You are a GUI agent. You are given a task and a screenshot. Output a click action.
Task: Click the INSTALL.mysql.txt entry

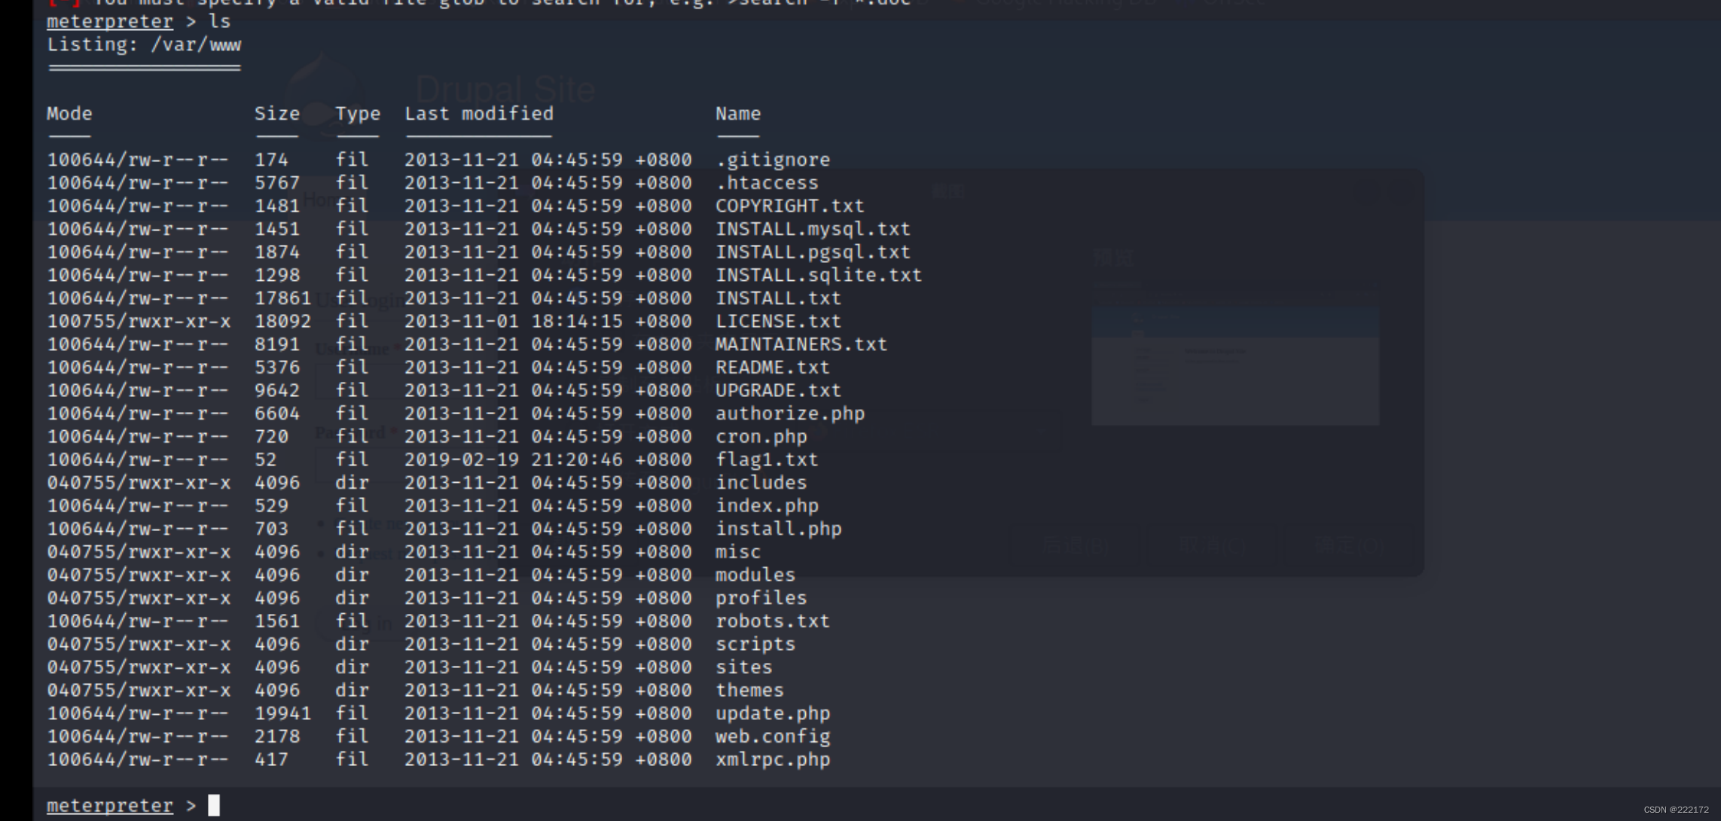click(x=812, y=229)
